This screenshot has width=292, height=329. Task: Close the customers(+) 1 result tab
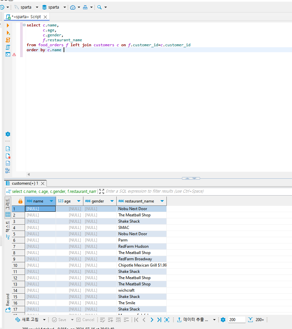43,184
